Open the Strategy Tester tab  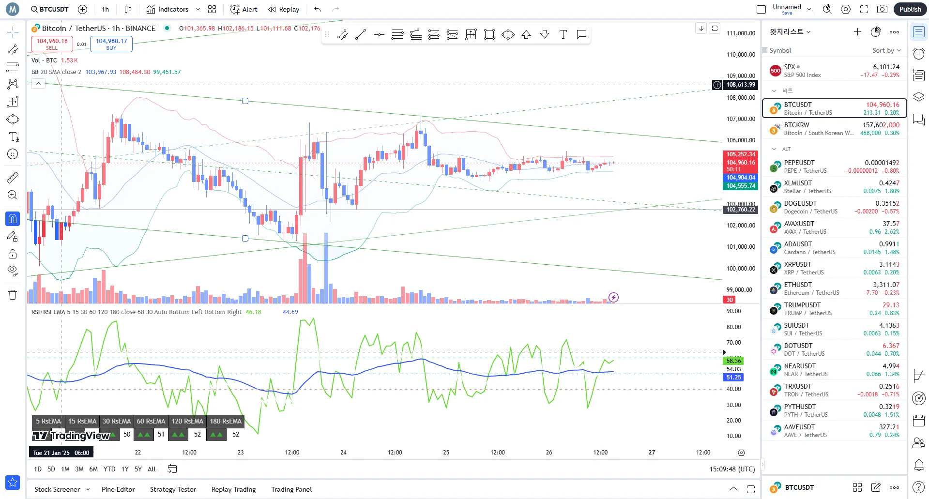pos(173,489)
